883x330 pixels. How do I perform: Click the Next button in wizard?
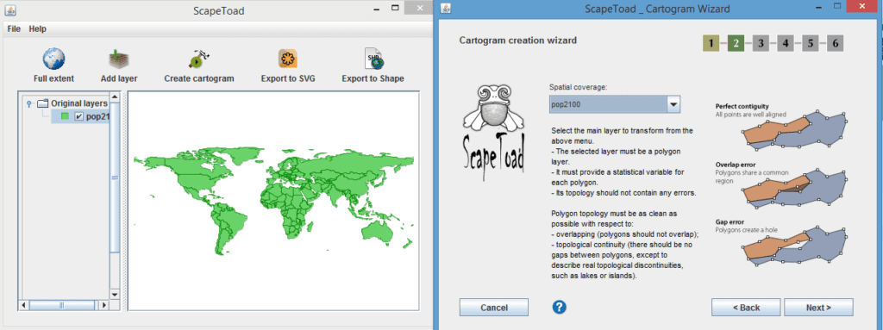(818, 308)
